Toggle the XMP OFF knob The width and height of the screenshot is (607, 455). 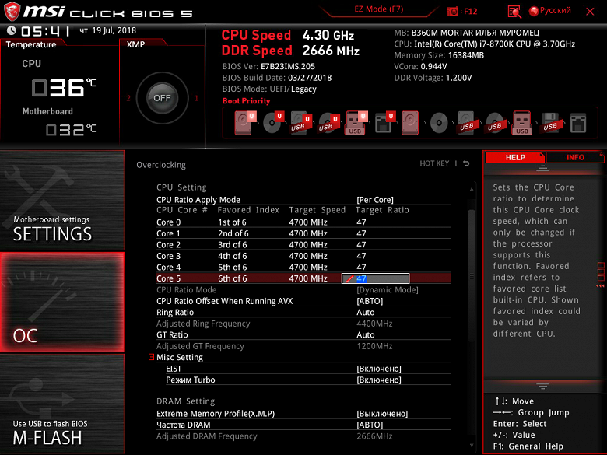(x=162, y=98)
